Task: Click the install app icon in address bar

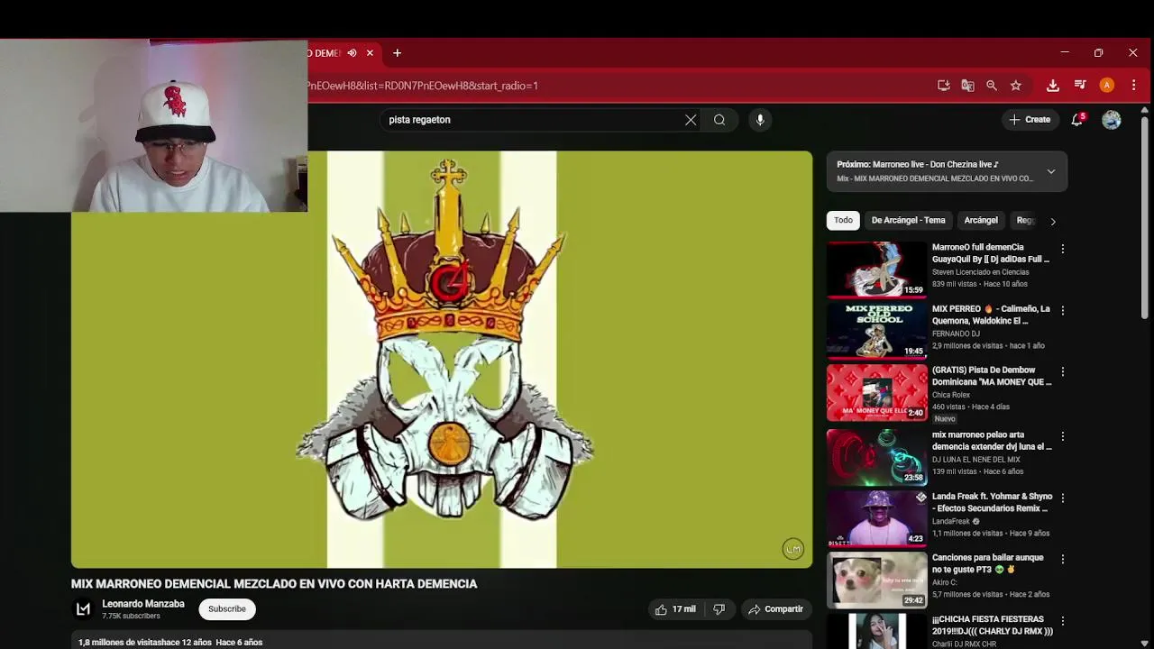Action: [944, 86]
